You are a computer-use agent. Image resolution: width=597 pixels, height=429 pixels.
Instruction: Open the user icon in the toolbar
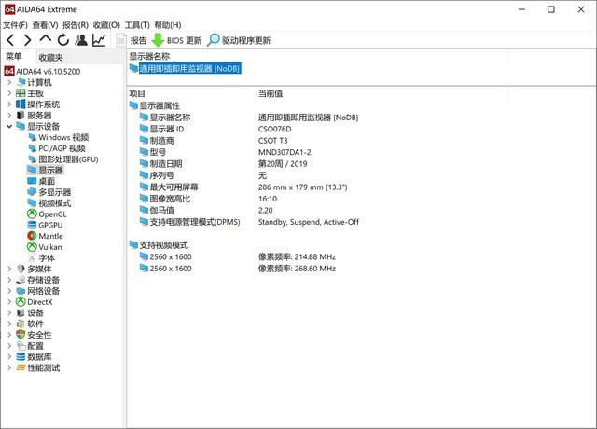tap(81, 40)
